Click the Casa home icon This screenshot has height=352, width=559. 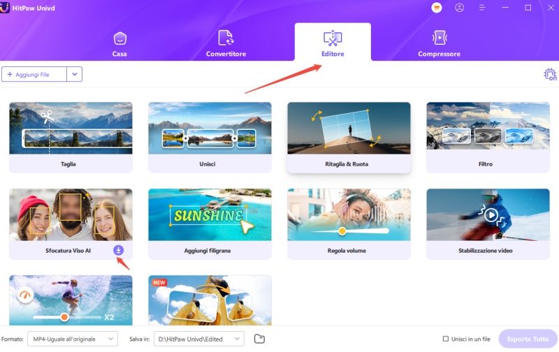[x=119, y=38]
